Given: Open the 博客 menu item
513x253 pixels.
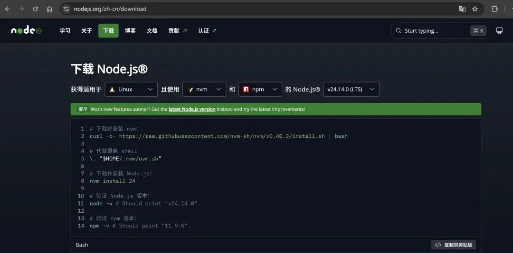Looking at the screenshot, I should tap(130, 31).
